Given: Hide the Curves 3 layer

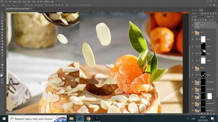Looking at the screenshot, I should pos(192,54).
